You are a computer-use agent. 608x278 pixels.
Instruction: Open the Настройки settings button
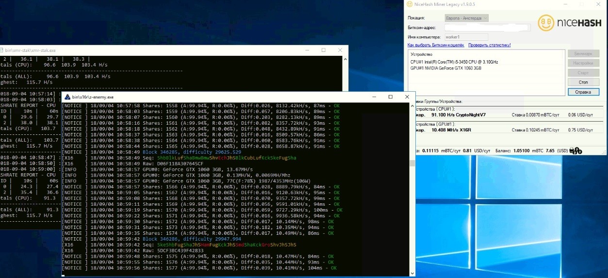point(583,63)
